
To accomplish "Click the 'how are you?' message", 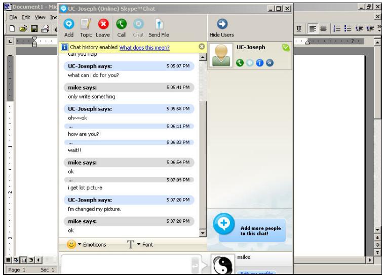I will point(83,134).
